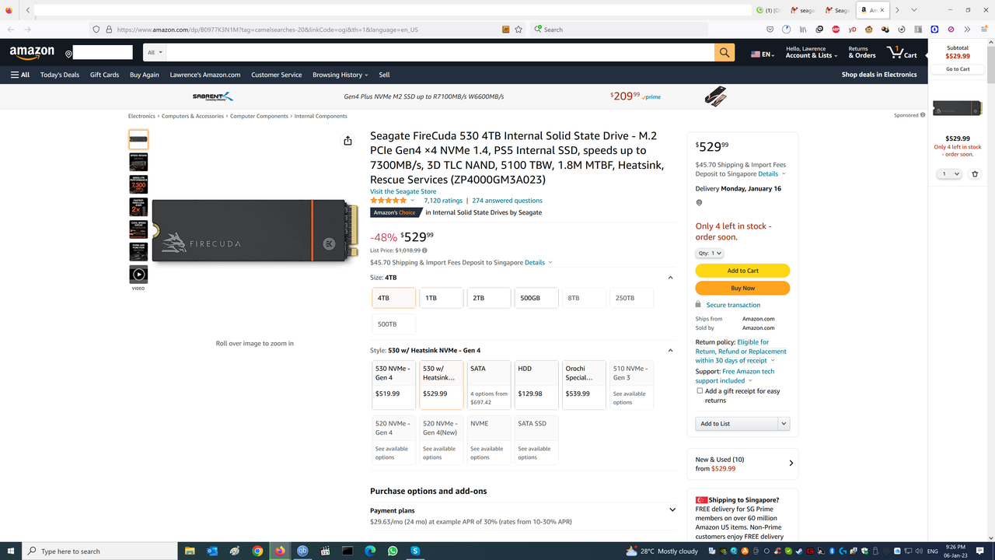The height and width of the screenshot is (560, 995).
Task: Select the video thumbnail in the image gallery
Action: coord(138,275)
